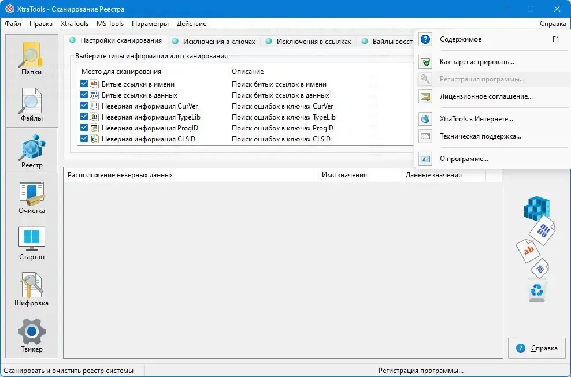Open the Папки sidebar tool
Screen dimensions: 571x377
(32, 58)
